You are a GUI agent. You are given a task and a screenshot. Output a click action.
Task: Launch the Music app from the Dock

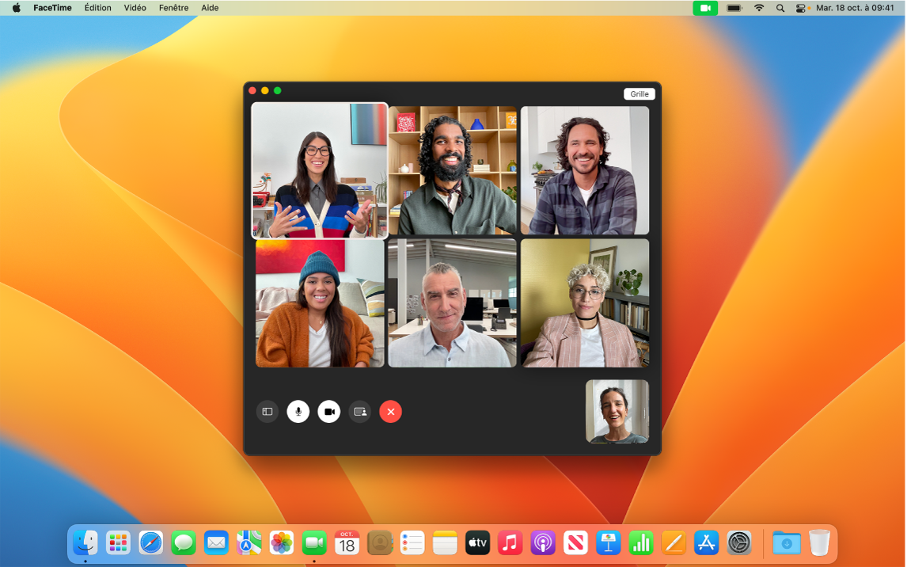pos(510,543)
